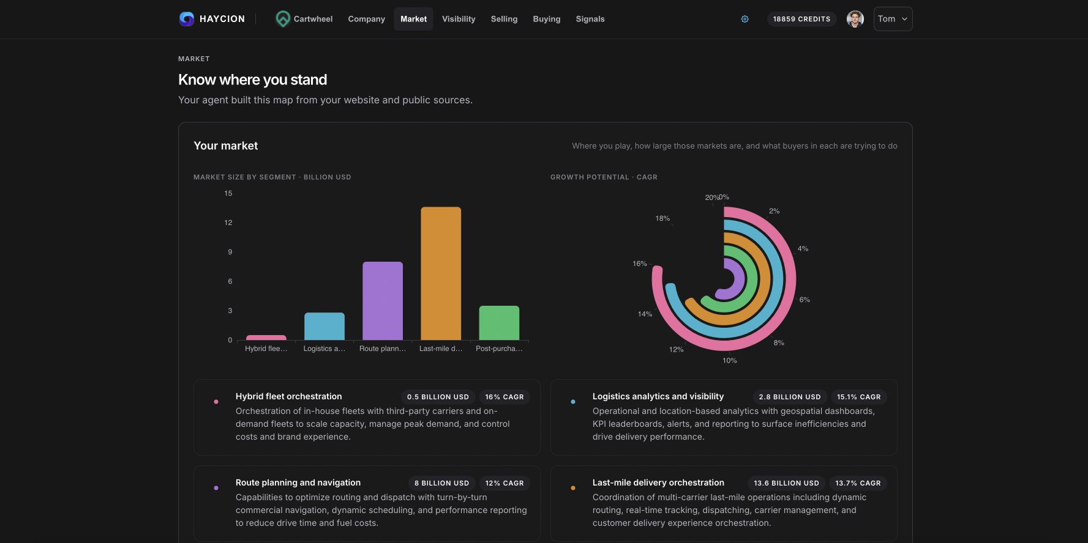The width and height of the screenshot is (1088, 543).
Task: Click the Cartwheel workspace name
Action: (313, 19)
